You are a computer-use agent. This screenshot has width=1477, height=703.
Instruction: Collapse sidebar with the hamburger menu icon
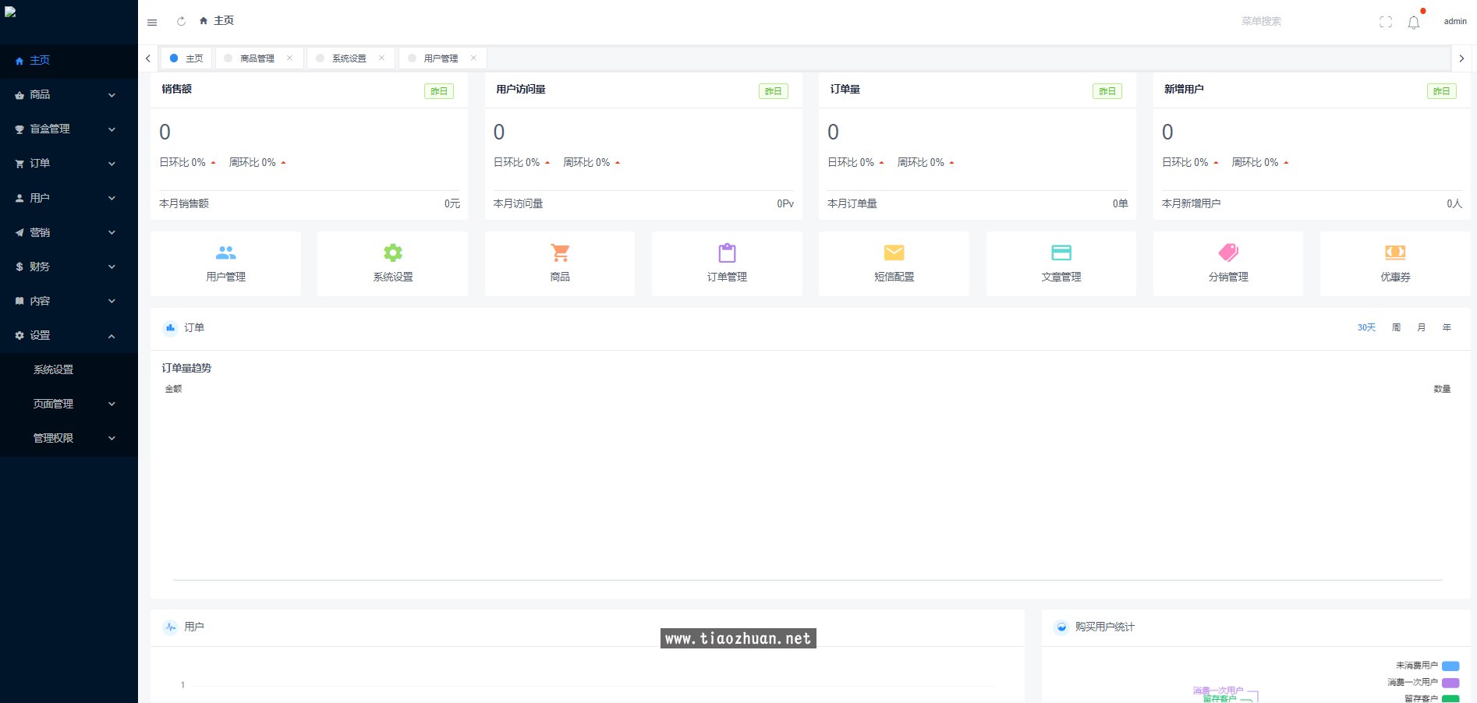click(x=152, y=22)
